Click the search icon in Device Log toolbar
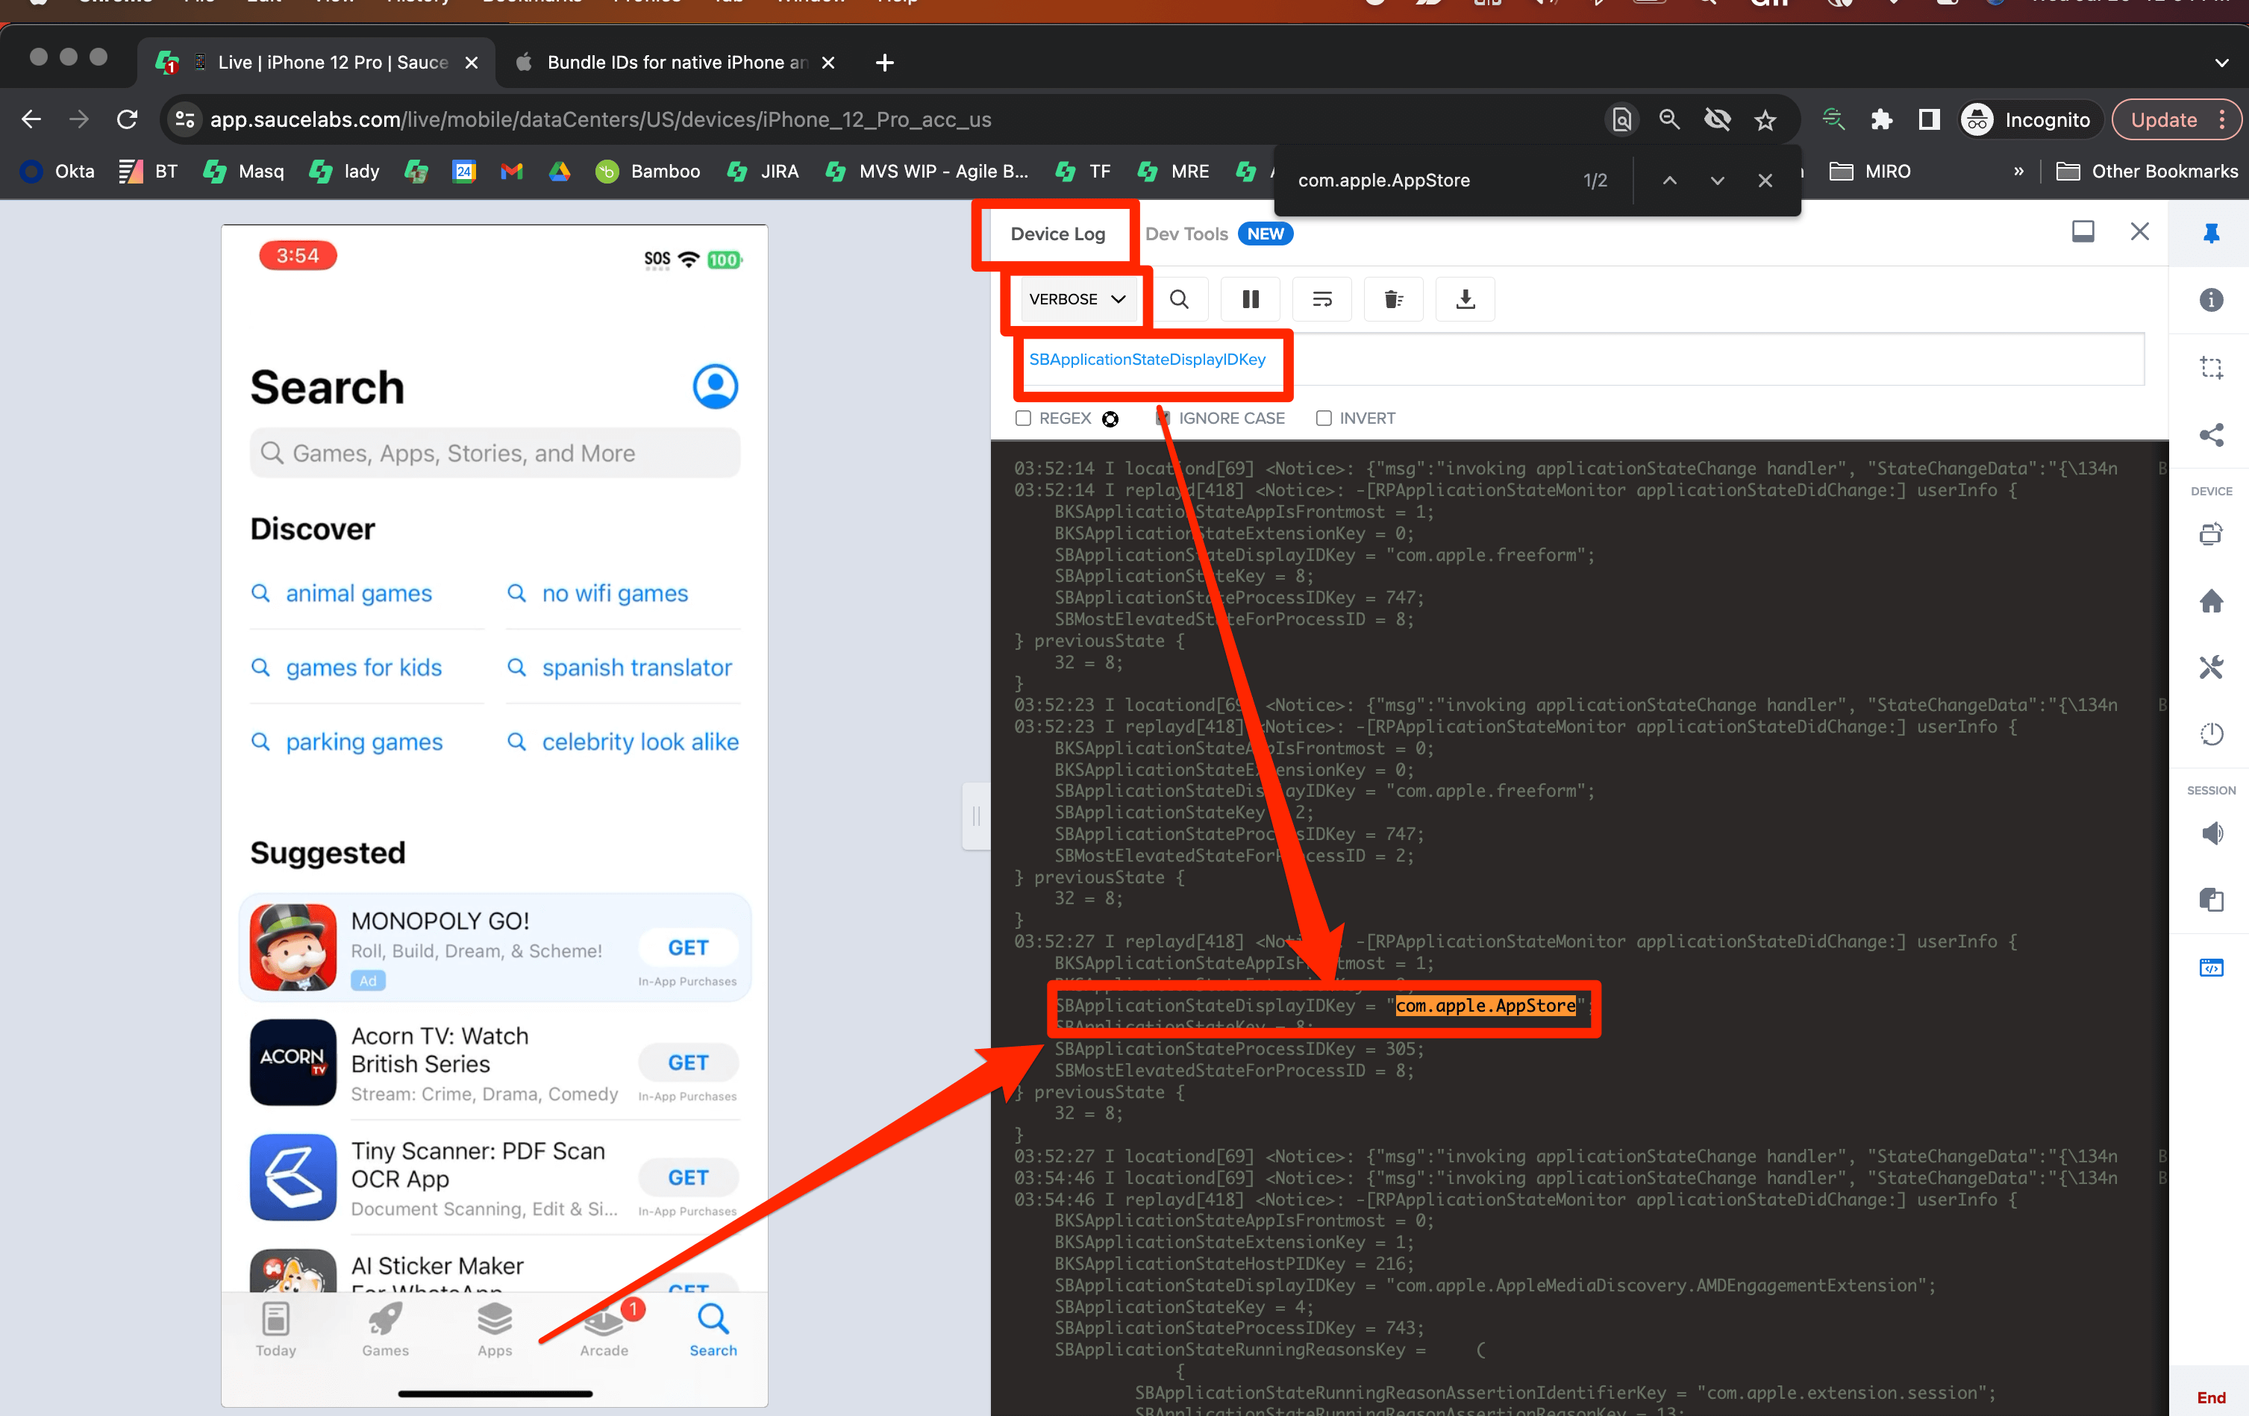This screenshot has height=1416, width=2249. pyautogui.click(x=1179, y=298)
